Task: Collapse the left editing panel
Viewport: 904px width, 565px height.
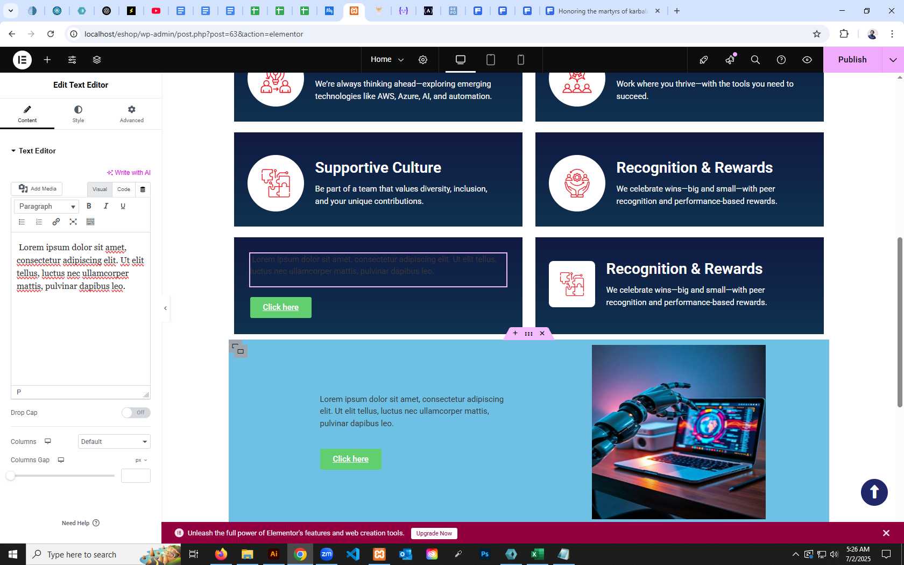Action: coord(166,308)
